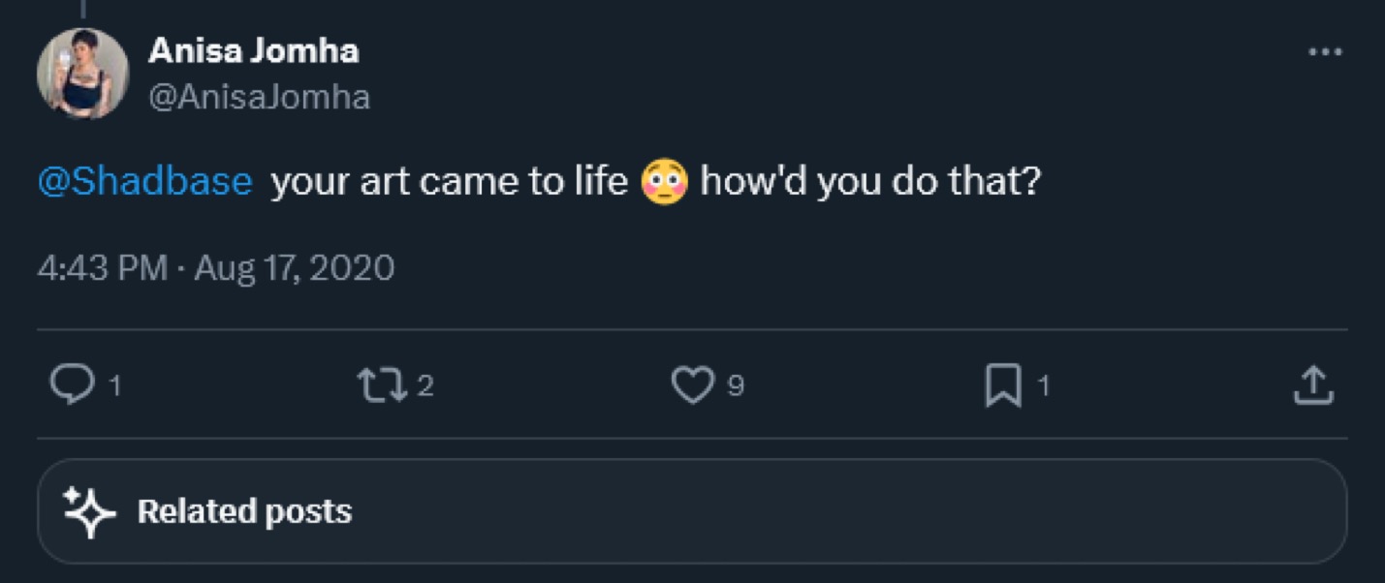Click the reply count number 1
The width and height of the screenshot is (1385, 583).
pos(114,387)
